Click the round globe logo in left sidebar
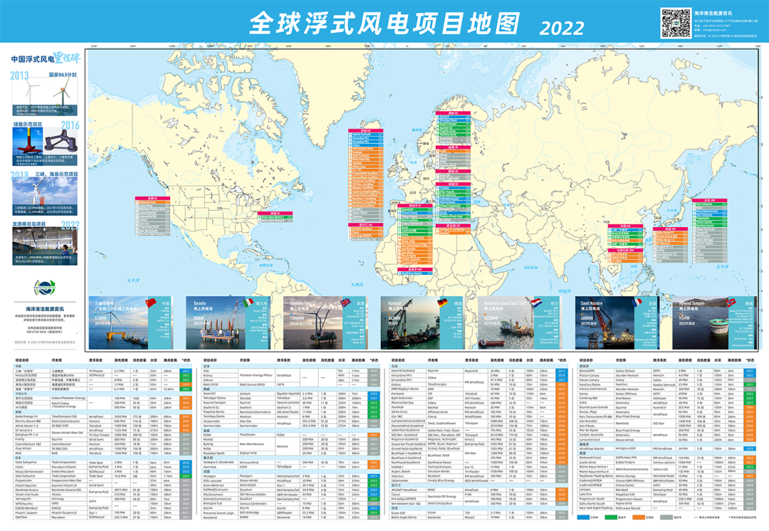Viewport: 769px width, 531px height. tap(43, 288)
